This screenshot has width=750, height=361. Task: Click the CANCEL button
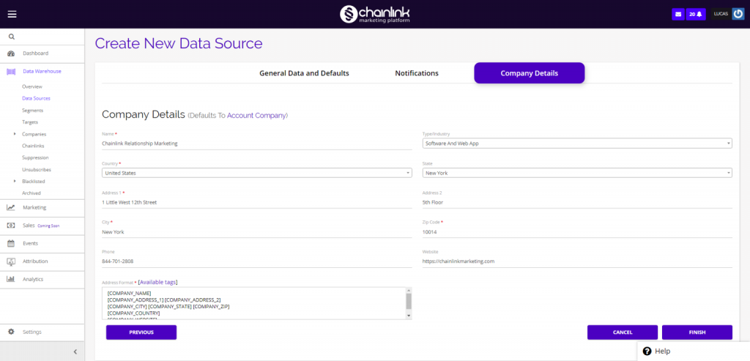pyautogui.click(x=623, y=332)
